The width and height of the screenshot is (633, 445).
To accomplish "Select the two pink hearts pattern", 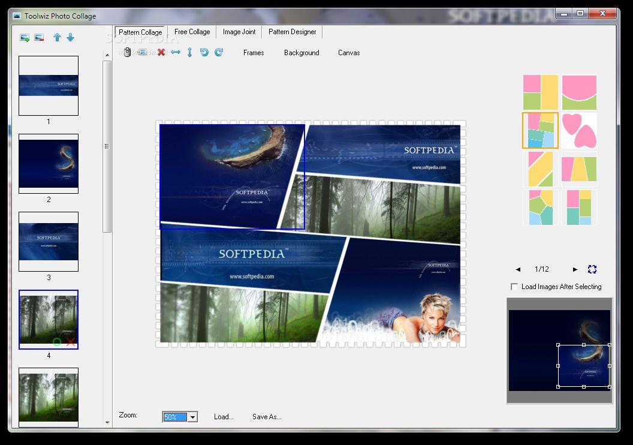I will click(579, 130).
